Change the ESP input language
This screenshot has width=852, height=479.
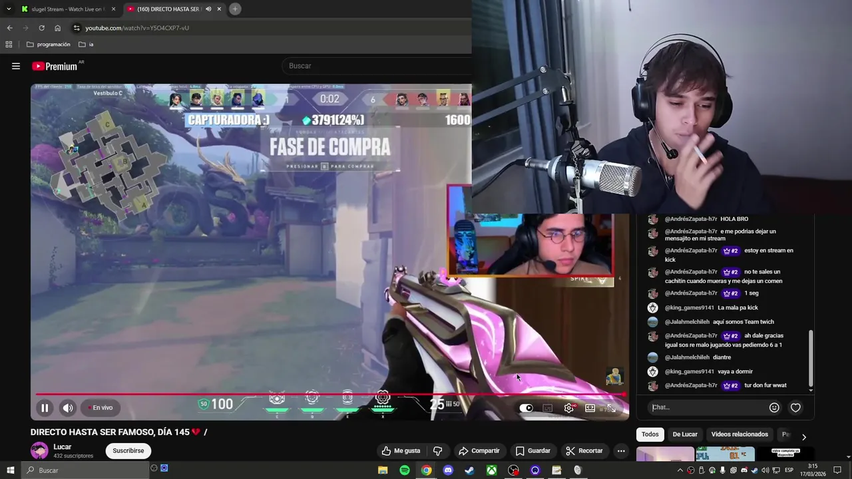tap(789, 470)
